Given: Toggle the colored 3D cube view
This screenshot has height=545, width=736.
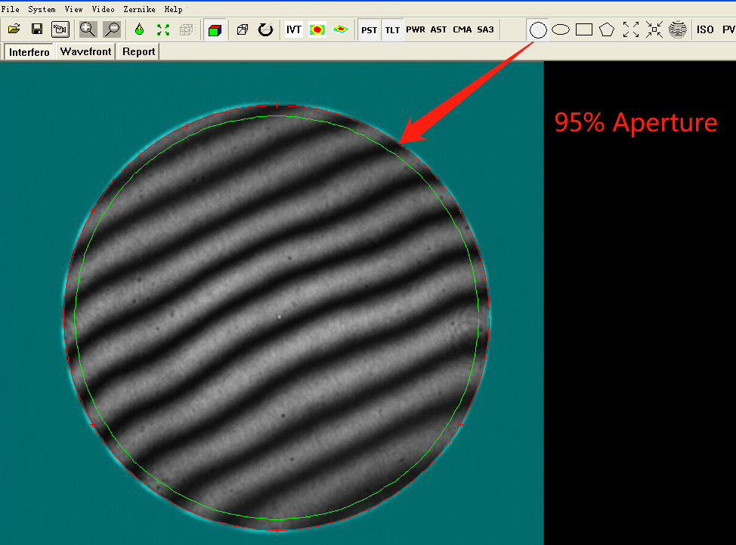Looking at the screenshot, I should pos(215,30).
